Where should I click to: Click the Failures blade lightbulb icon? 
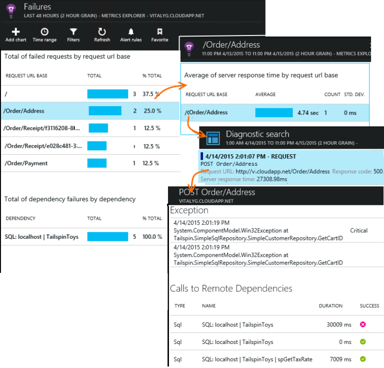(x=11, y=11)
